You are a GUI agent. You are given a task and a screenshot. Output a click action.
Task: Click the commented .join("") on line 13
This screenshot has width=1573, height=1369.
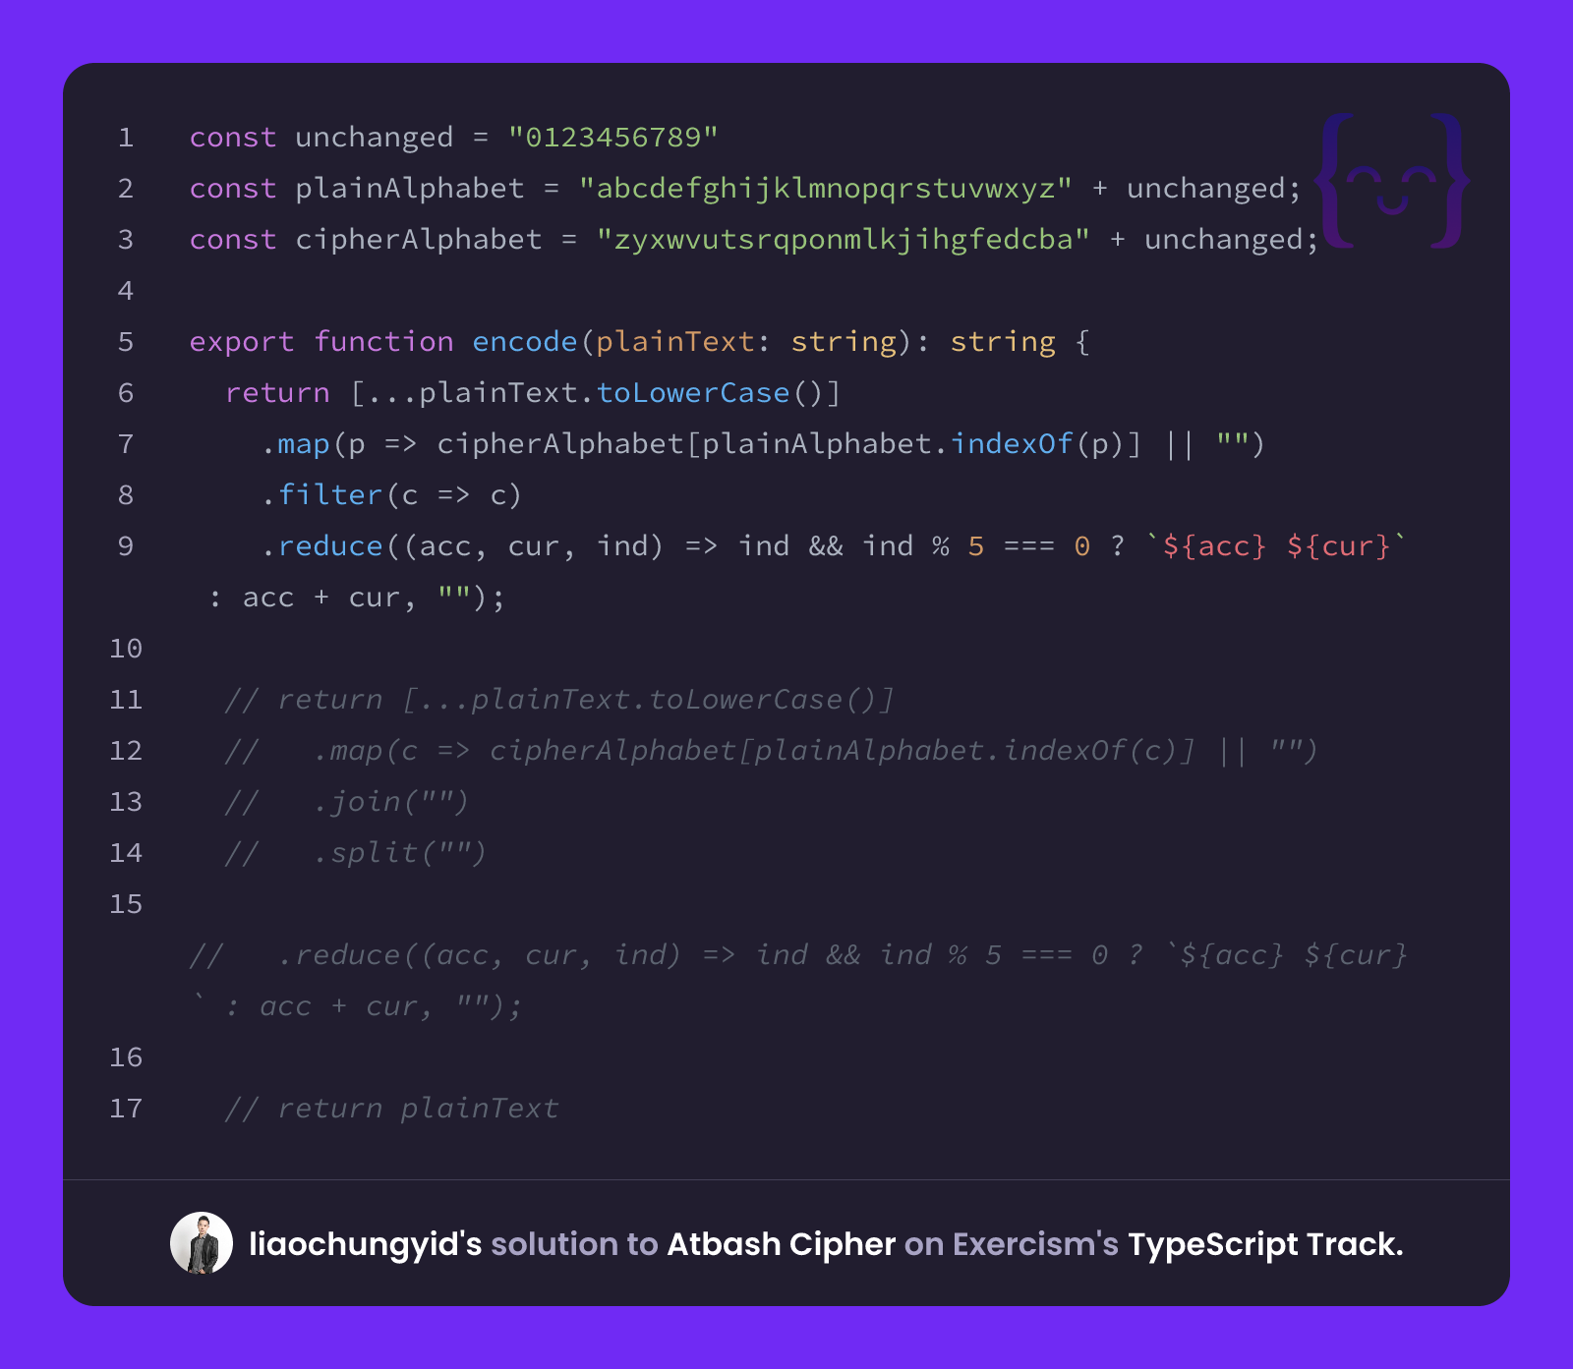click(391, 801)
